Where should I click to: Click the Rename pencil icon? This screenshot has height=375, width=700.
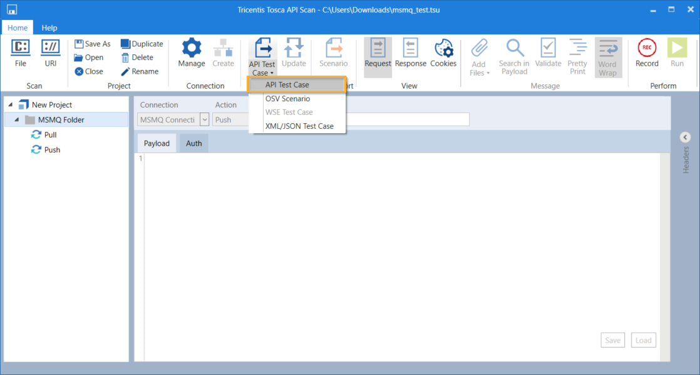point(125,72)
